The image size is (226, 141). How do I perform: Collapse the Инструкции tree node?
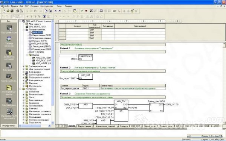coord(20,89)
